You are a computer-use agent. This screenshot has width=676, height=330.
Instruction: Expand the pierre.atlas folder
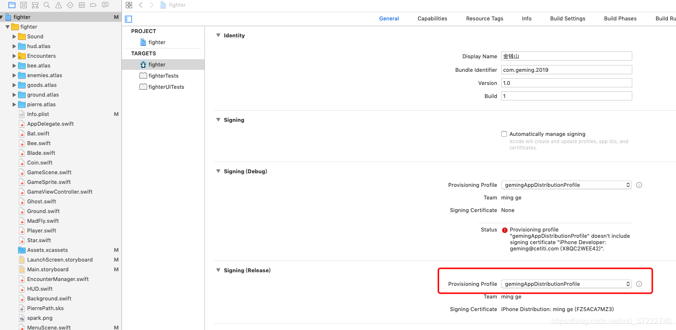coord(14,104)
